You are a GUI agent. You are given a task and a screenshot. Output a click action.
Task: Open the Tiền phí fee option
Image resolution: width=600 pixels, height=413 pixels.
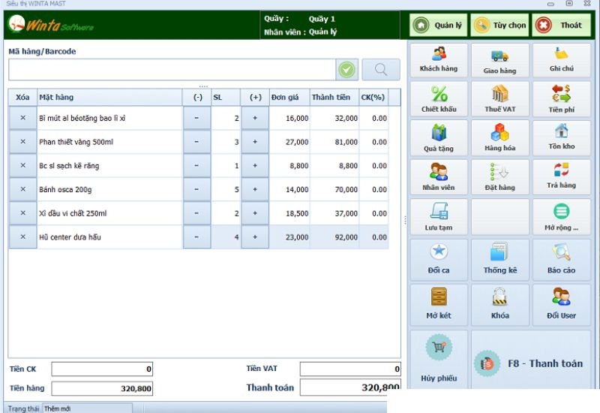click(561, 99)
